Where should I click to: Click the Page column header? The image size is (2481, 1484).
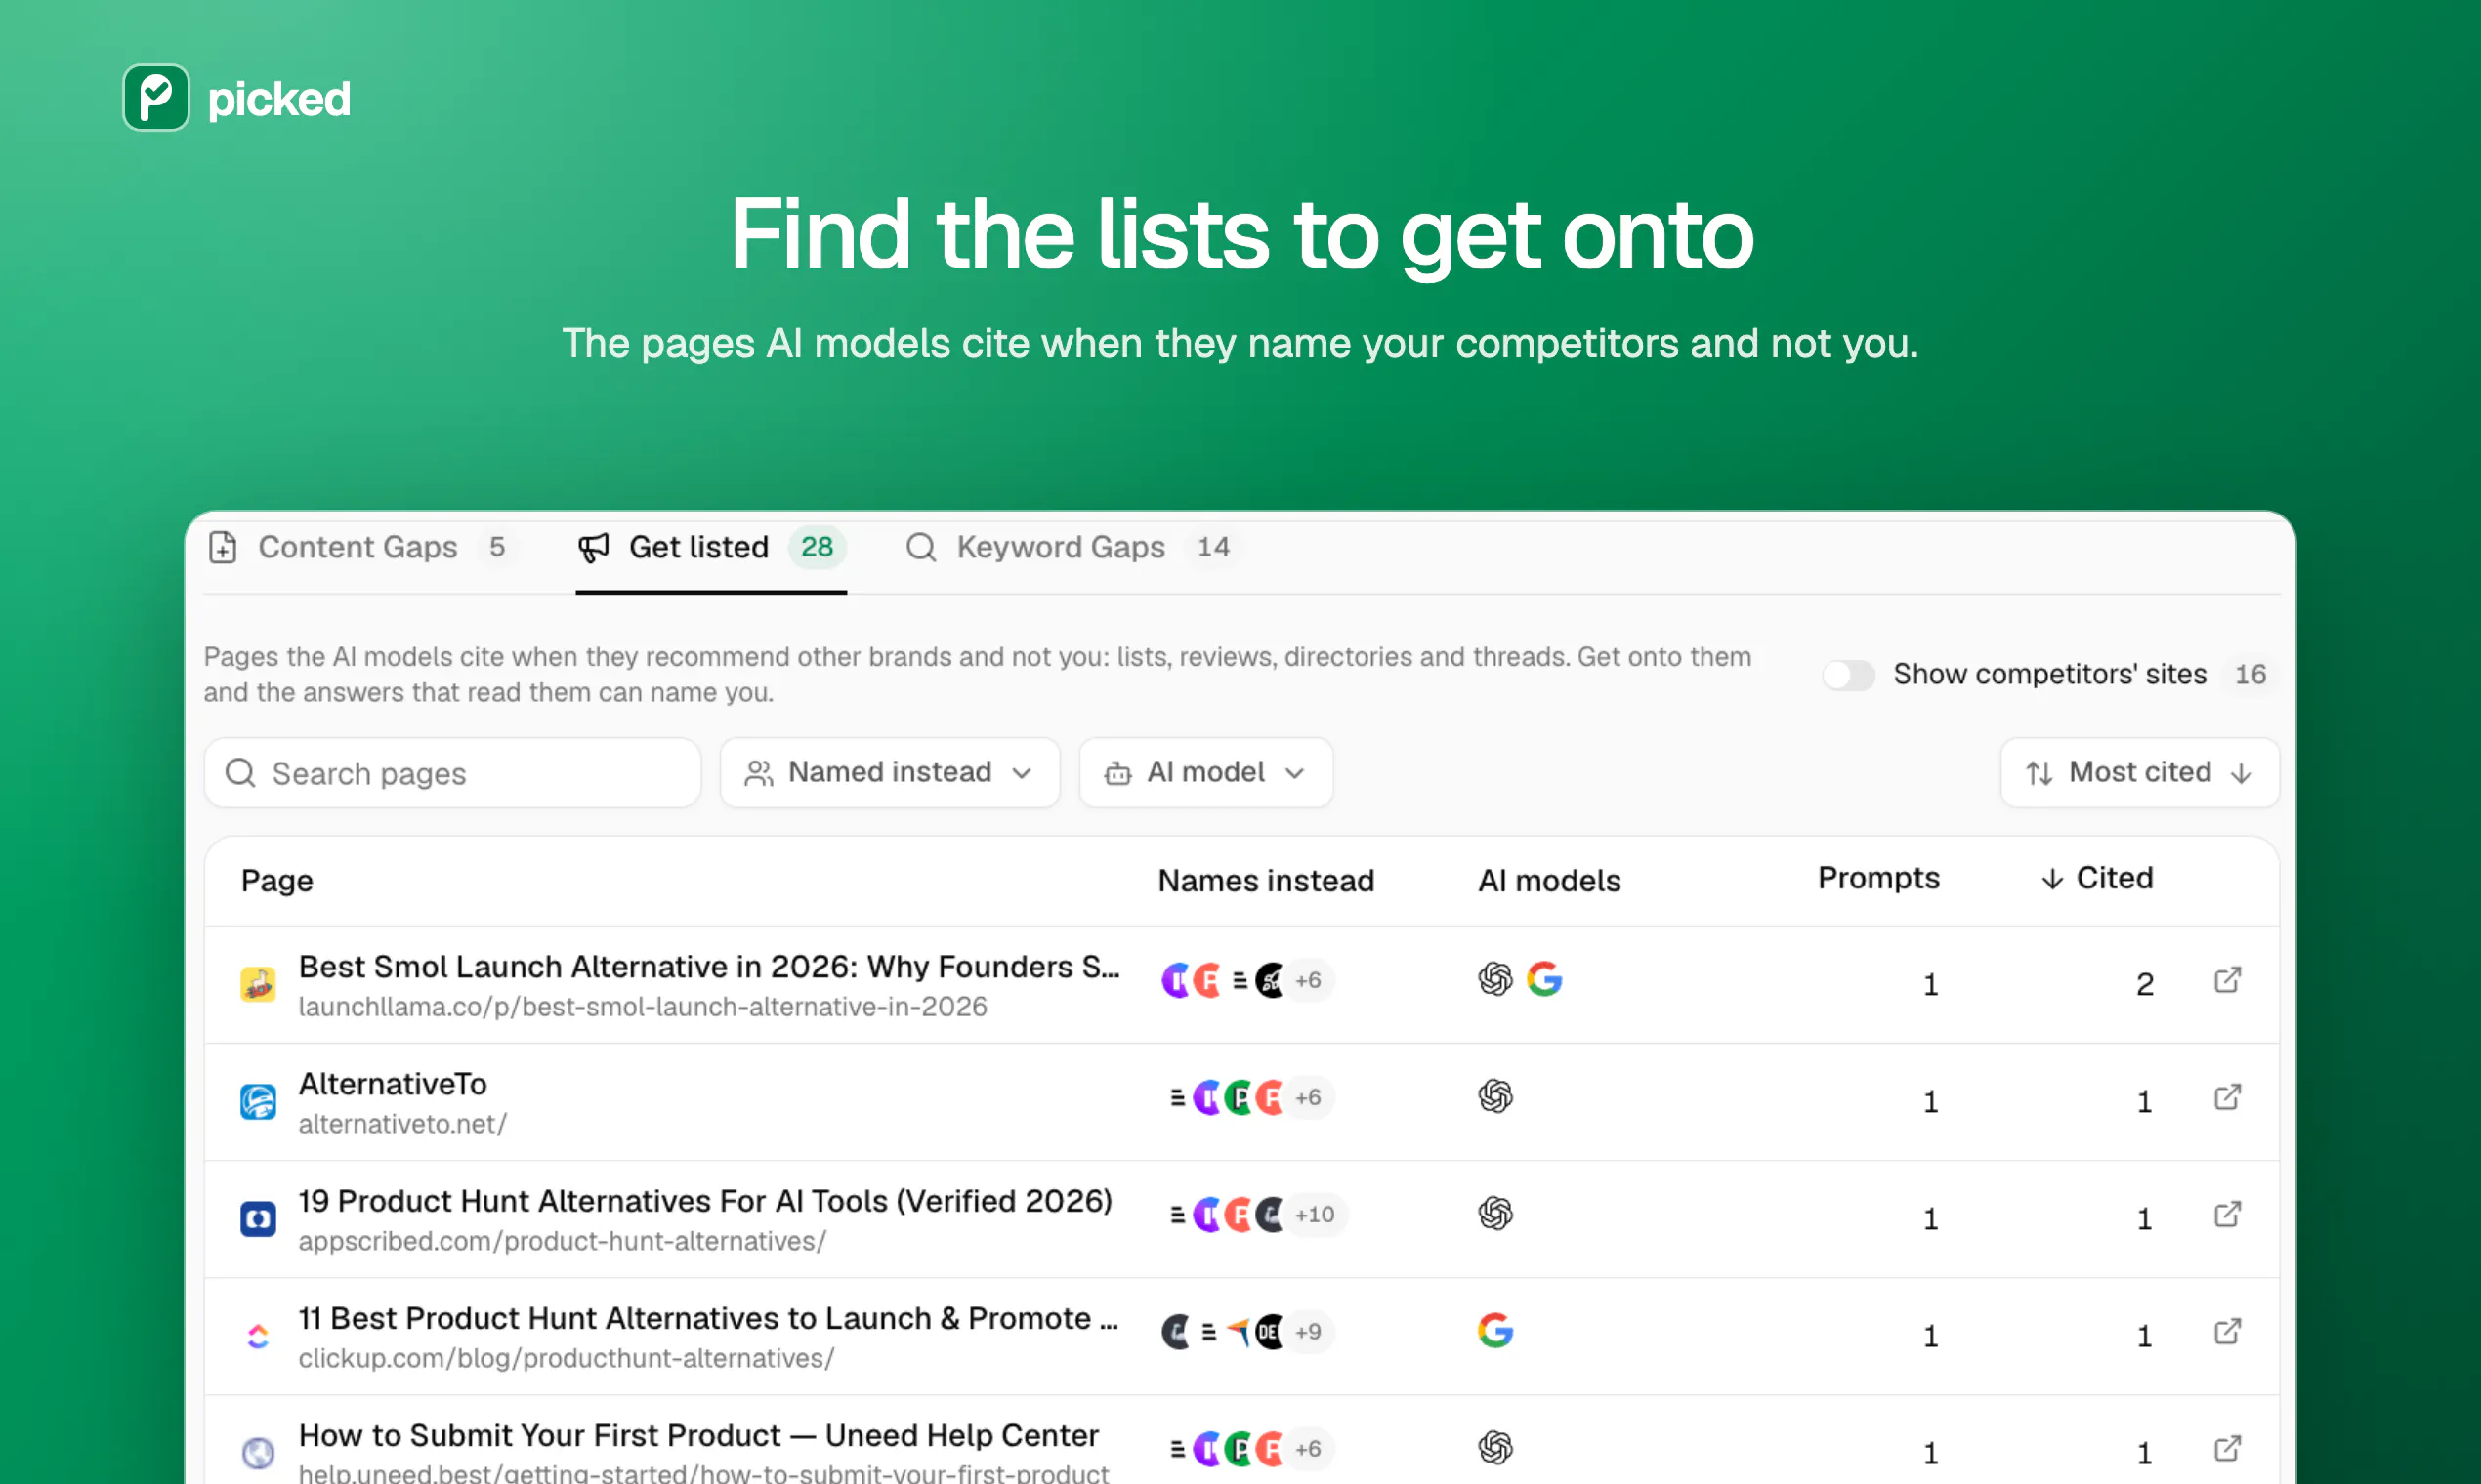click(x=277, y=880)
